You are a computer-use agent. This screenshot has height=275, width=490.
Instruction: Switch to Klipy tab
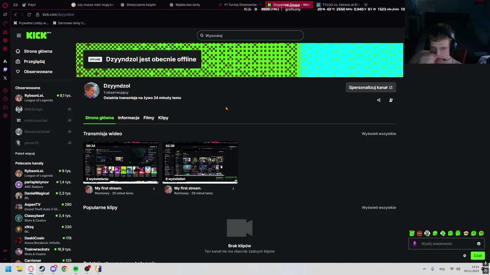pos(163,118)
